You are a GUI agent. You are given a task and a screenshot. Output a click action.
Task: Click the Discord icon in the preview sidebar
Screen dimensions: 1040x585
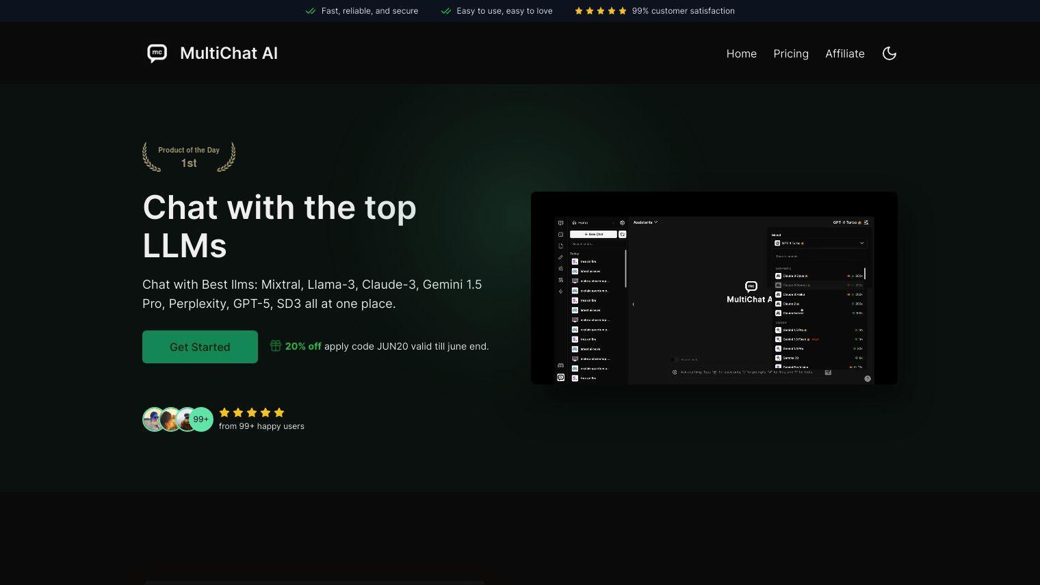click(x=560, y=365)
